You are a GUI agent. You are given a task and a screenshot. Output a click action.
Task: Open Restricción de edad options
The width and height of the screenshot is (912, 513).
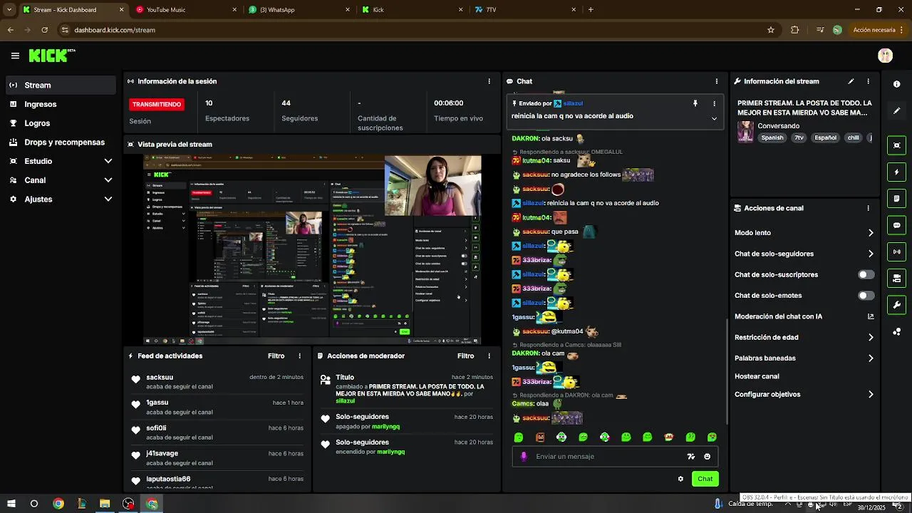pyautogui.click(x=804, y=338)
